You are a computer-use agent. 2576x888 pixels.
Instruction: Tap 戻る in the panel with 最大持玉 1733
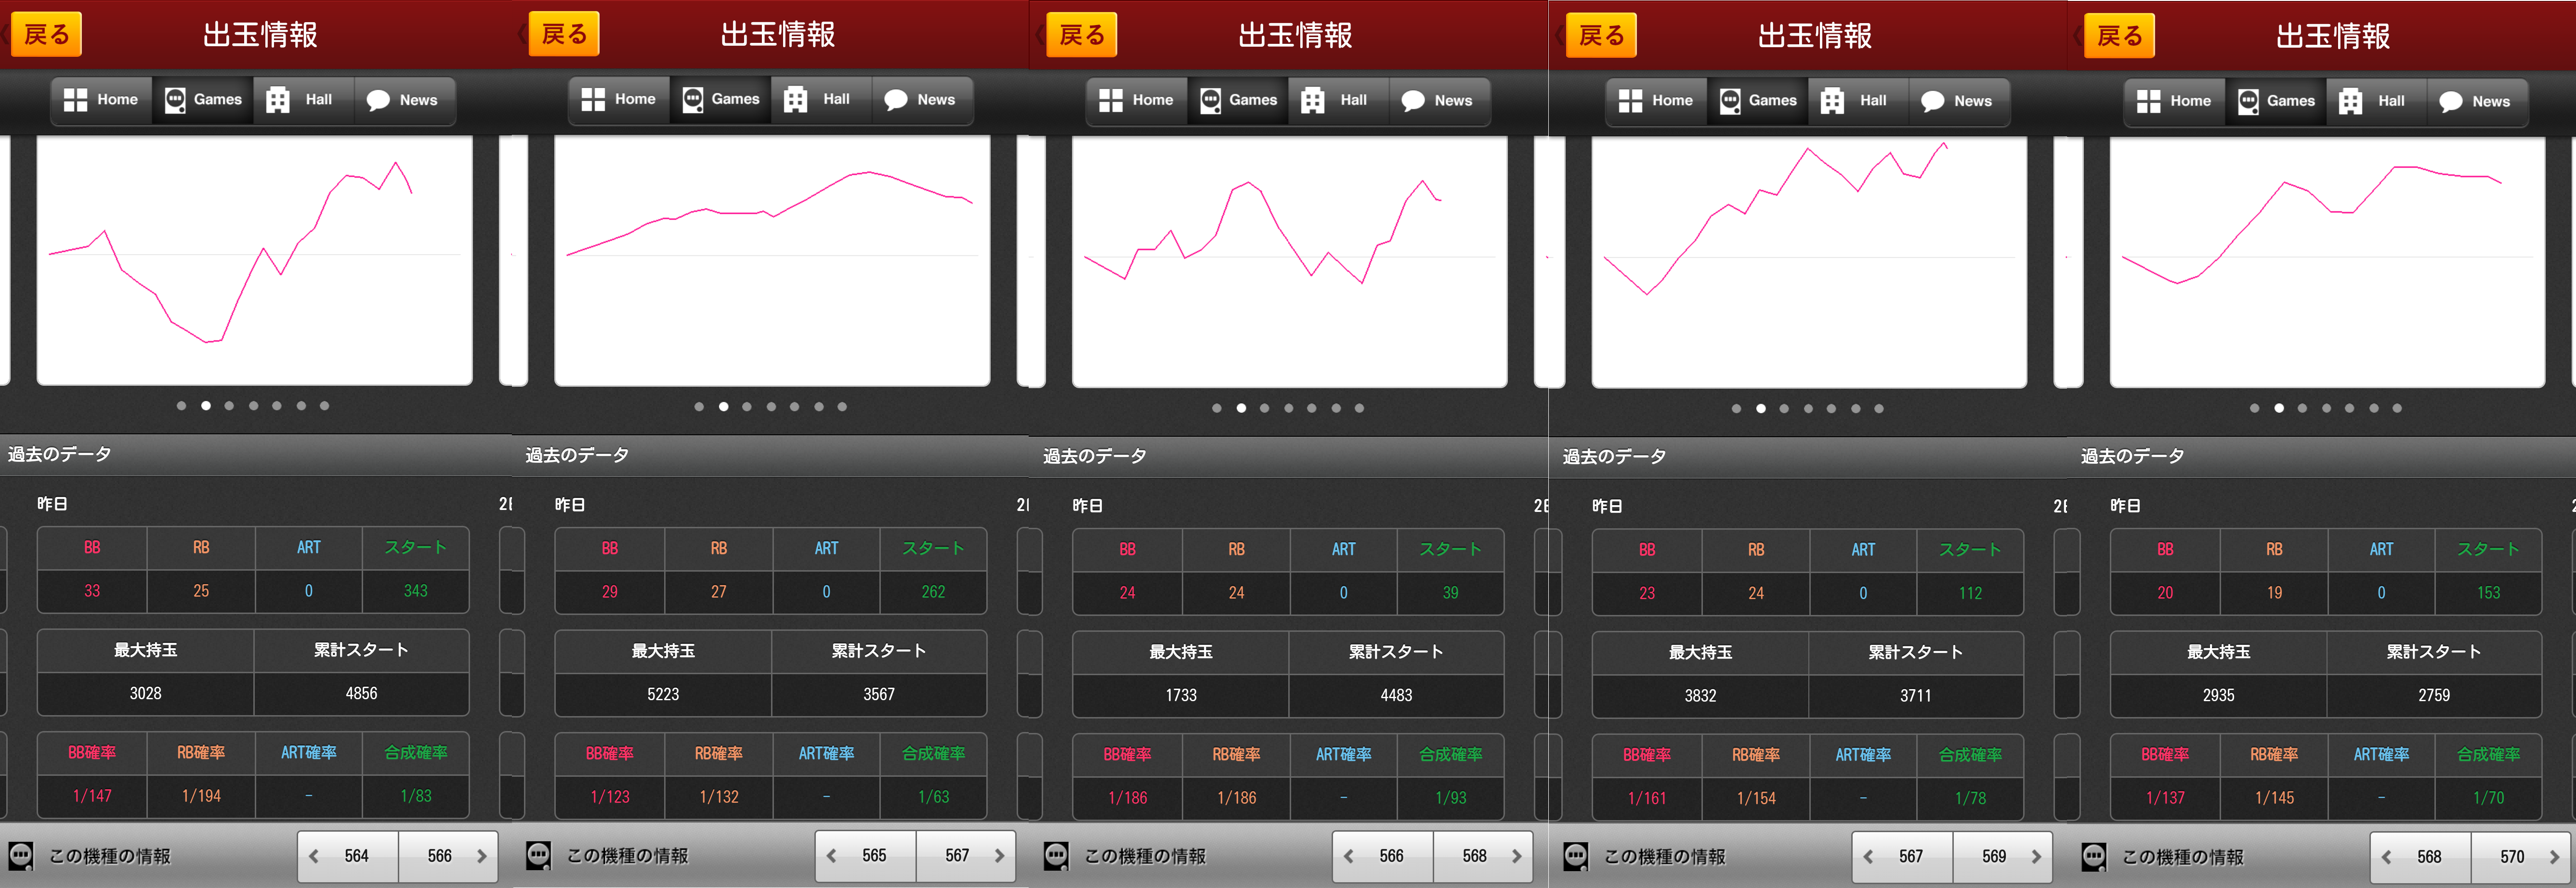(1081, 35)
